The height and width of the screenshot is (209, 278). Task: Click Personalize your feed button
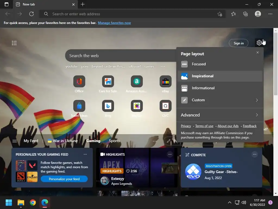(x=64, y=179)
